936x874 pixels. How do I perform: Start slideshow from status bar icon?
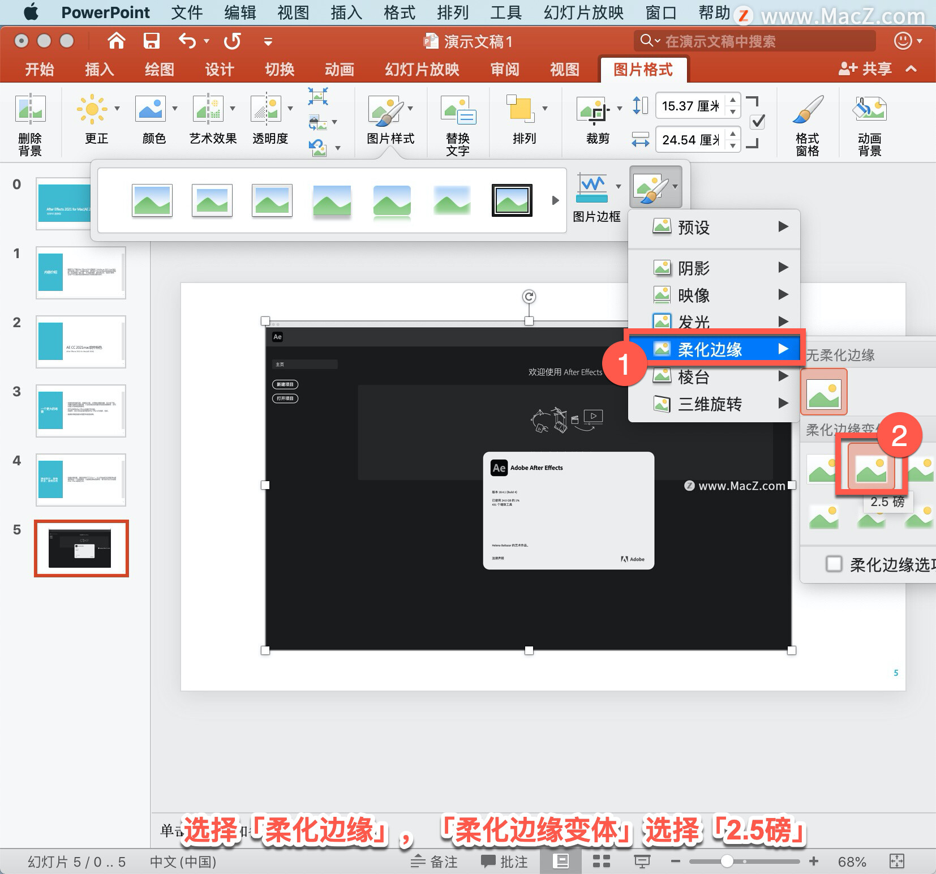click(x=642, y=861)
